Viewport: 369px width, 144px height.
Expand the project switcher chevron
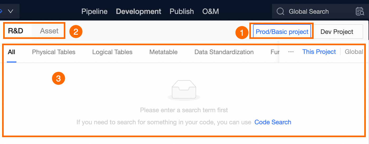pyautogui.click(x=11, y=12)
